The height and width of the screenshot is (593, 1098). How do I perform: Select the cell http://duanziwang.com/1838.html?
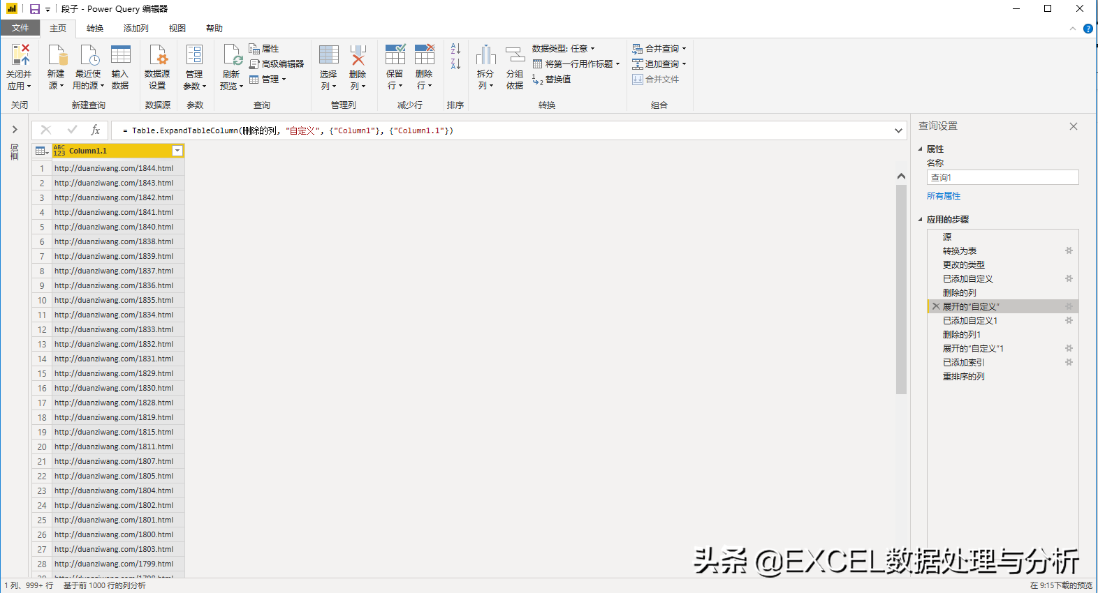point(118,241)
